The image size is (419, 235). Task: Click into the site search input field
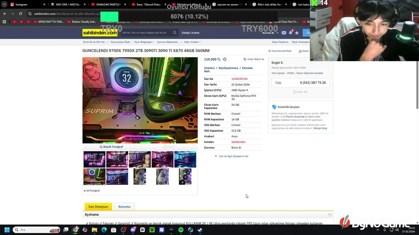(x=146, y=33)
